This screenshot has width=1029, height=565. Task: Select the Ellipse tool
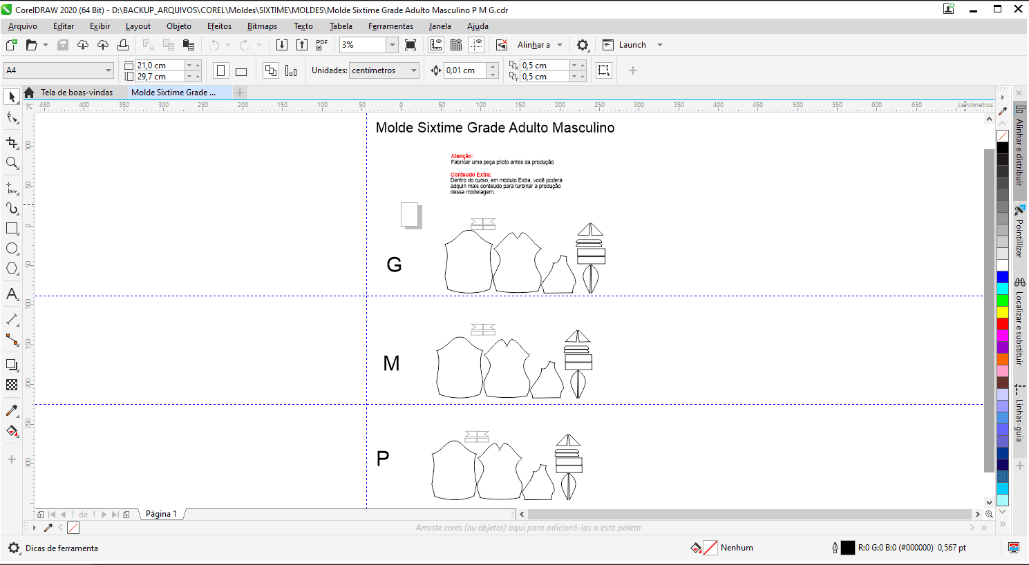(x=12, y=249)
